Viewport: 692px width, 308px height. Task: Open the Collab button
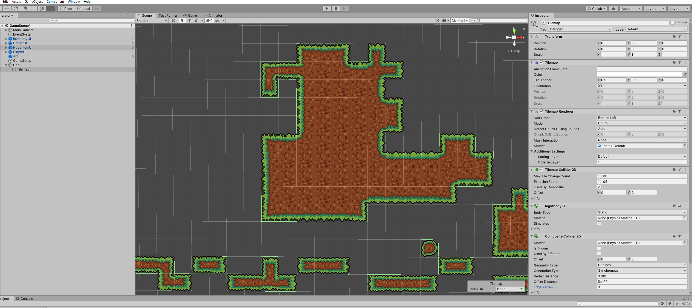597,8
